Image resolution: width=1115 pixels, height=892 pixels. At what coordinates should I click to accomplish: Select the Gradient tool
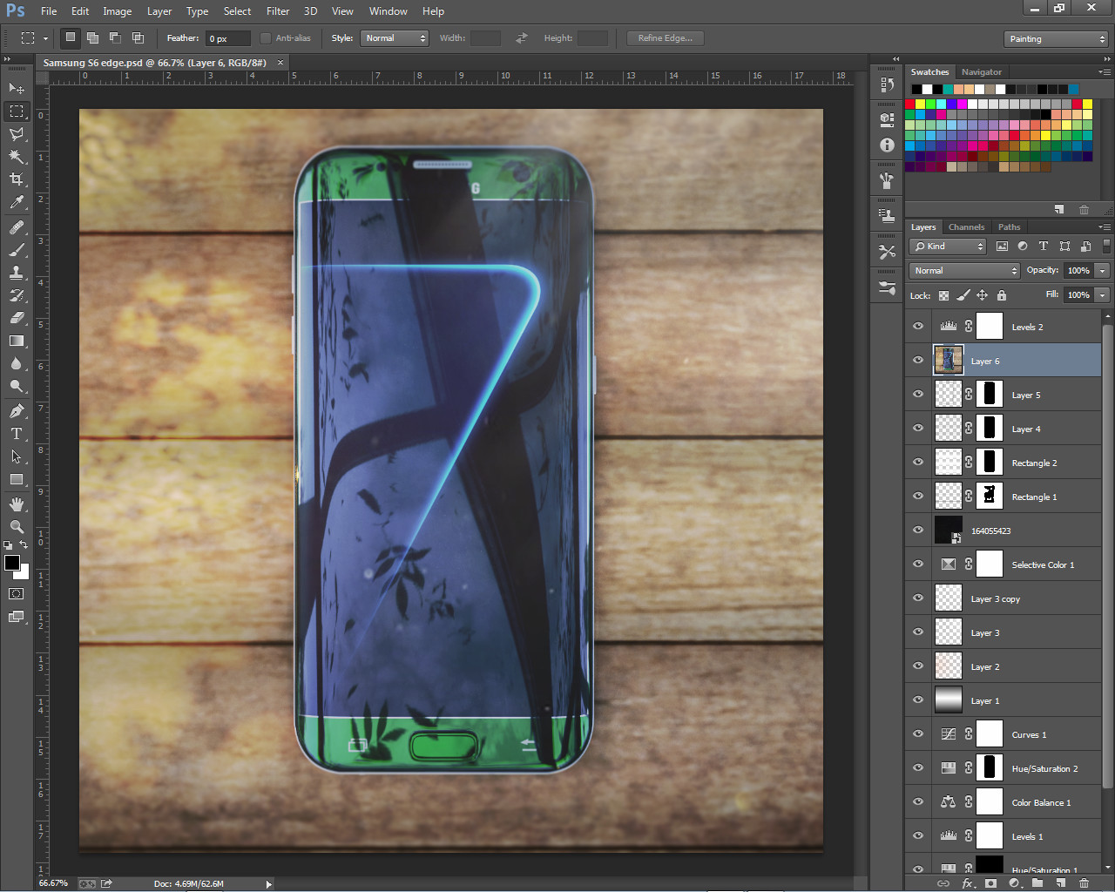pos(17,341)
